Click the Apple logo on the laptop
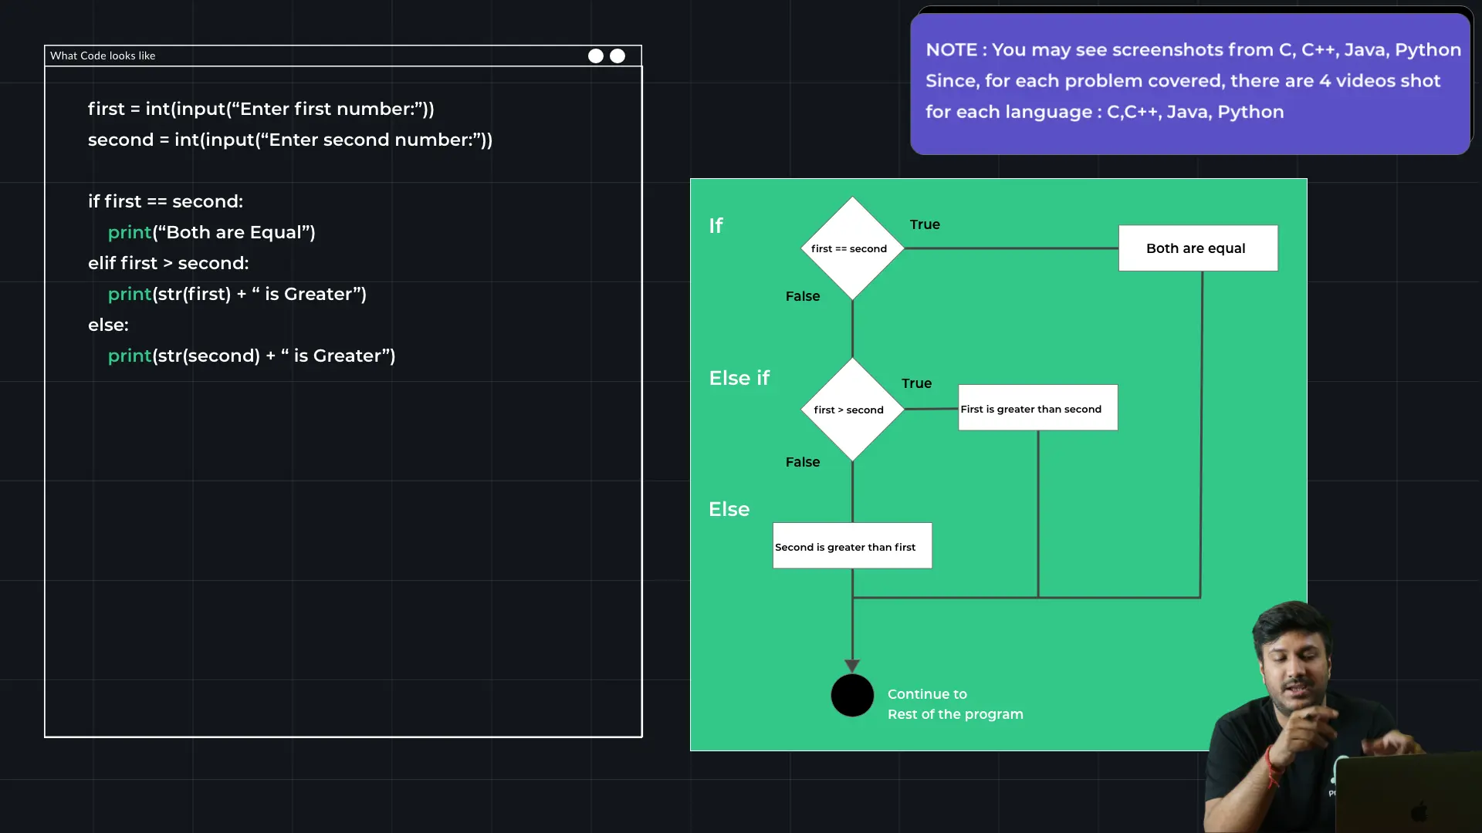The width and height of the screenshot is (1482, 833). pyautogui.click(x=1419, y=811)
